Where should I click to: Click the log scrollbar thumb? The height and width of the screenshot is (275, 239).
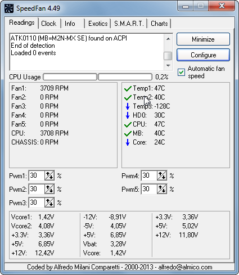(168, 56)
